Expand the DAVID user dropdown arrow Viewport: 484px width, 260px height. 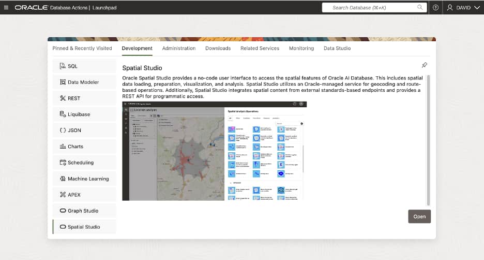click(477, 7)
